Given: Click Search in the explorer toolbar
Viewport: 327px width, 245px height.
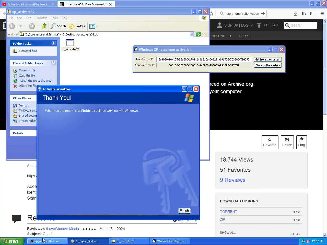Looking at the screenshot, I should pos(58,26).
